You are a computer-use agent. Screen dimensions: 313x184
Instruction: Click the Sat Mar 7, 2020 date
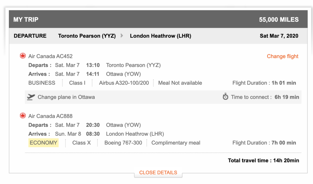pyautogui.click(x=279, y=36)
